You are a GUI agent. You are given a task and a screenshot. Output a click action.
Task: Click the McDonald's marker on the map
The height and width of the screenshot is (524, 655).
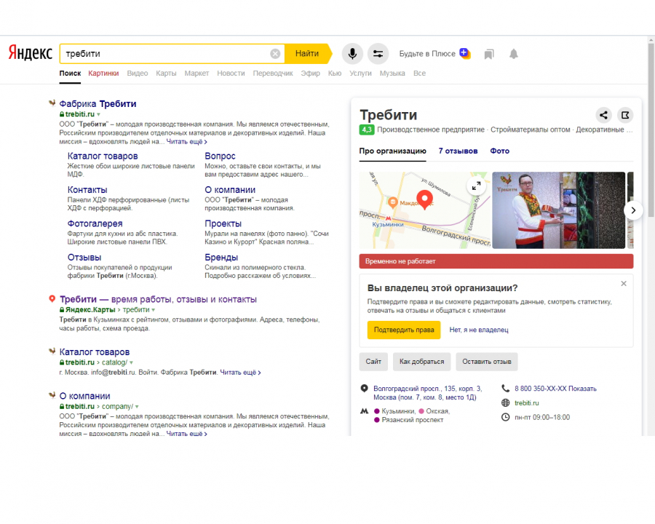click(x=392, y=202)
